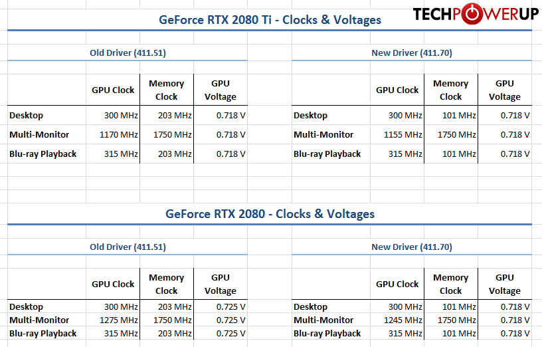Select RTX 2080 old driver Blu-ray 315 MHz GPU clock
This screenshot has height=347, width=542.
pyautogui.click(x=121, y=334)
